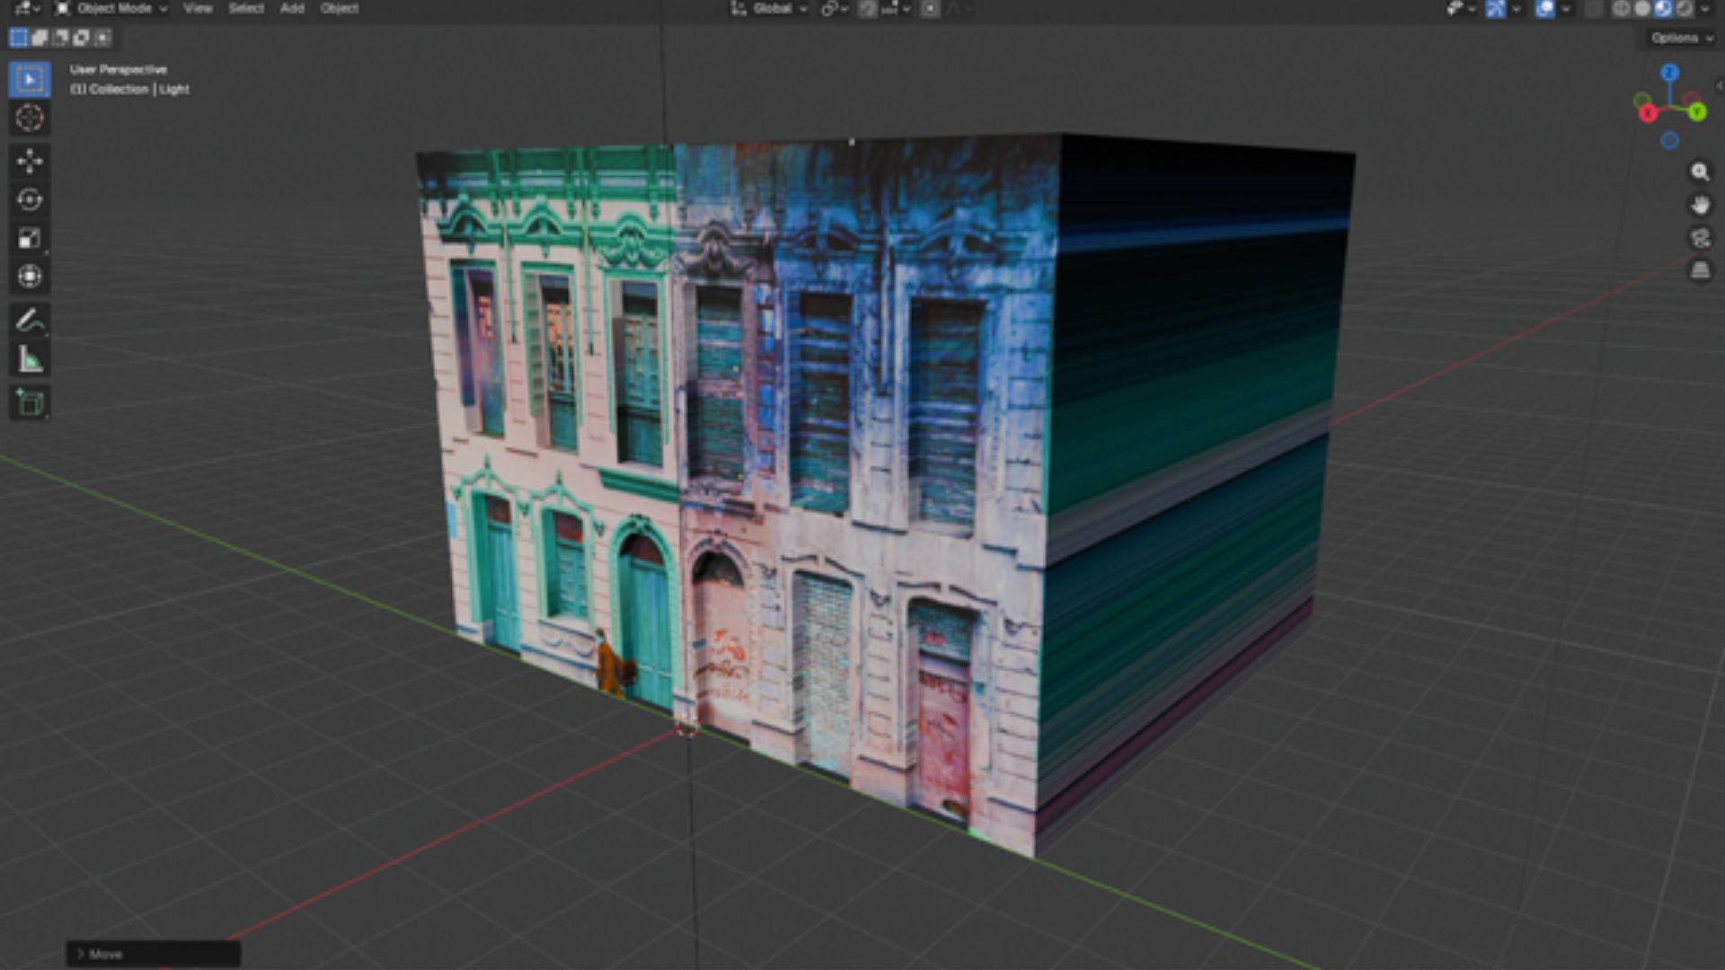Open the editor type selector

[27, 9]
